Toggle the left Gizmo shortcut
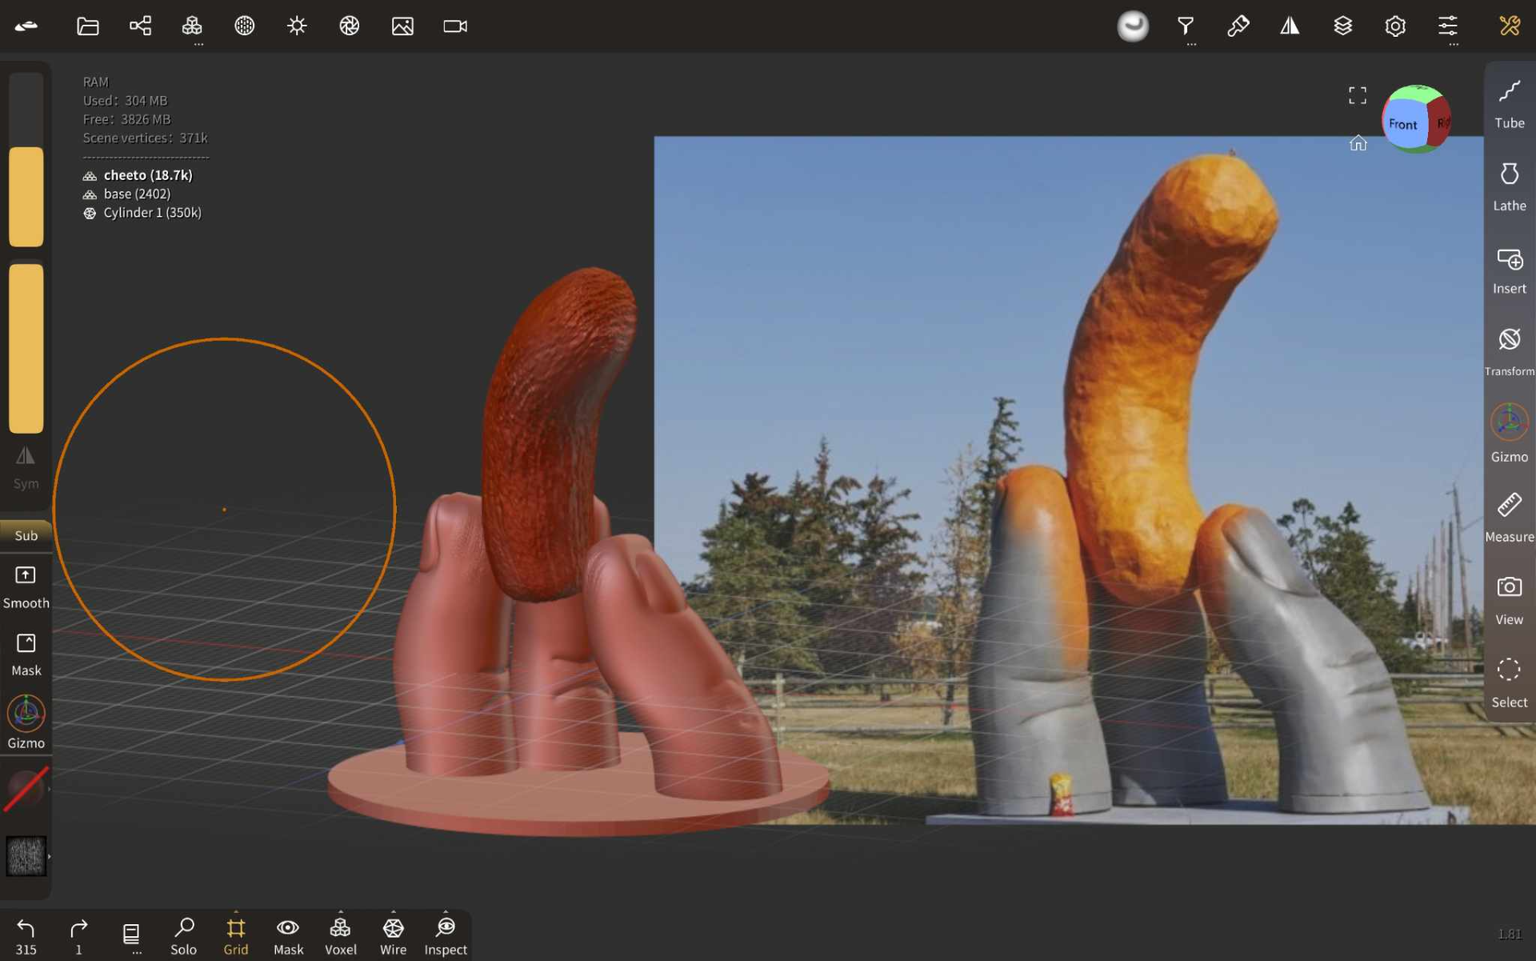The height and width of the screenshot is (961, 1536). (26, 723)
